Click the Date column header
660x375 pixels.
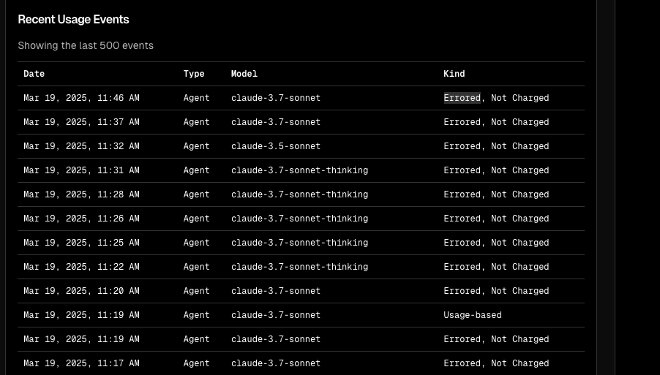pyautogui.click(x=34, y=74)
